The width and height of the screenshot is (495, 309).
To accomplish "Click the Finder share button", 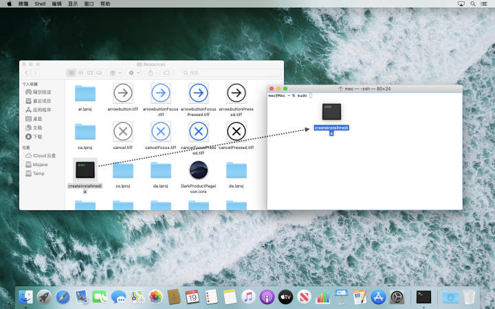I will (151, 73).
